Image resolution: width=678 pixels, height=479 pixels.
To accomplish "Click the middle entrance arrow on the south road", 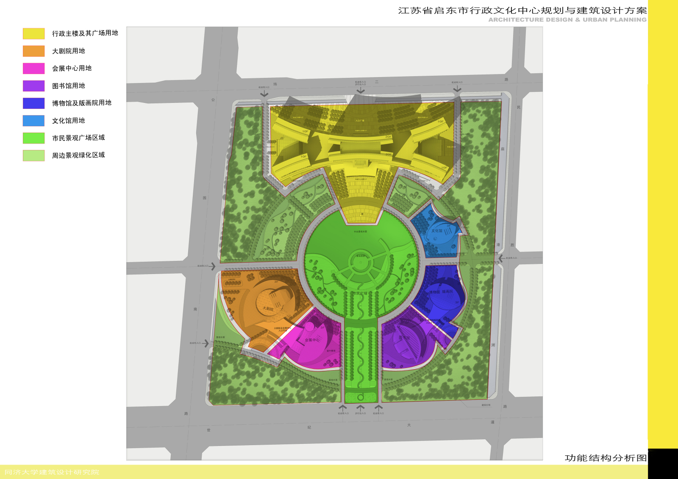I will (361, 407).
